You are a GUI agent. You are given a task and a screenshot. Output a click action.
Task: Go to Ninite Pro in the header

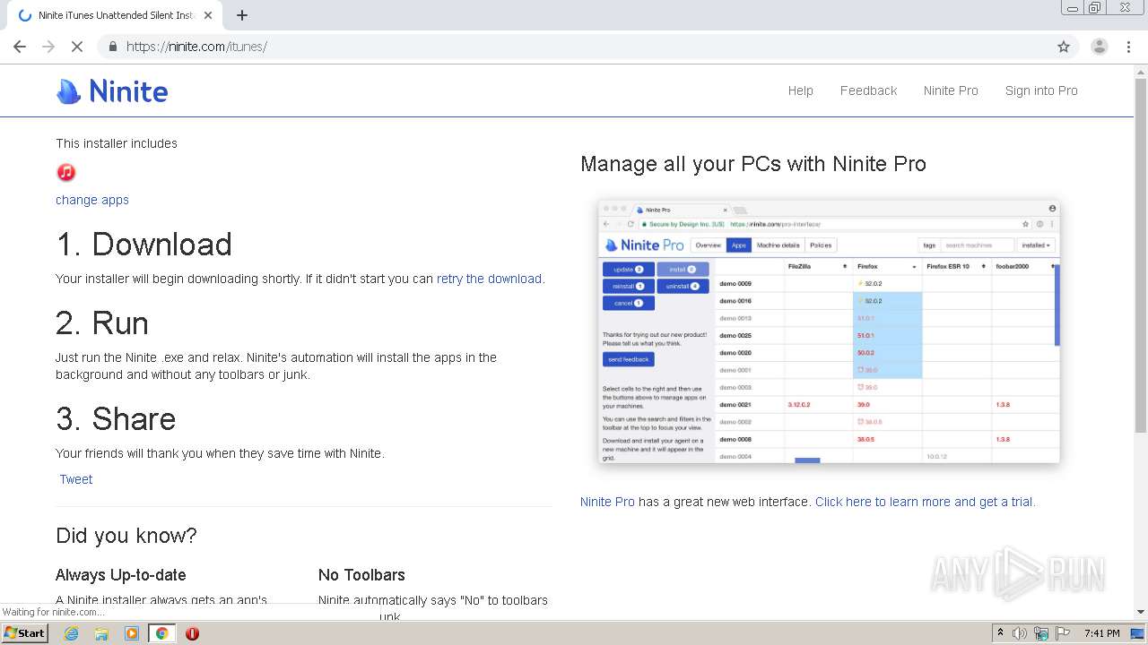pyautogui.click(x=951, y=90)
